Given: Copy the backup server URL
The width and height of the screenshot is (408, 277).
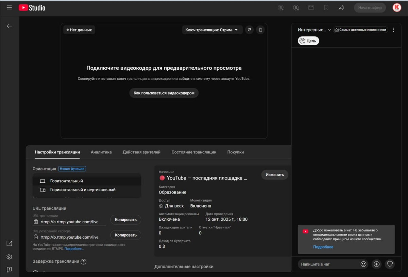Looking at the screenshot, I should [x=125, y=235].
